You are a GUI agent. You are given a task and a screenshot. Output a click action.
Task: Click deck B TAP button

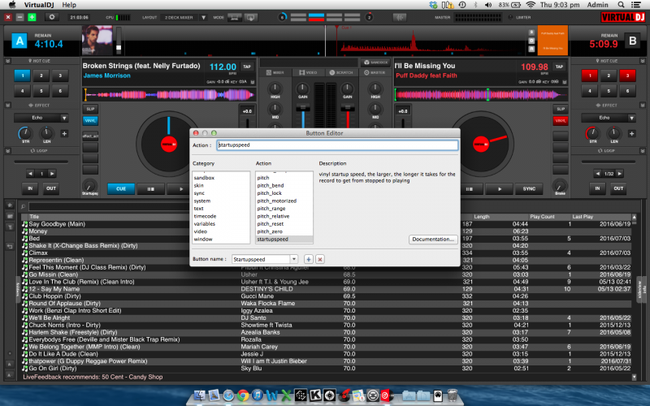click(x=559, y=67)
